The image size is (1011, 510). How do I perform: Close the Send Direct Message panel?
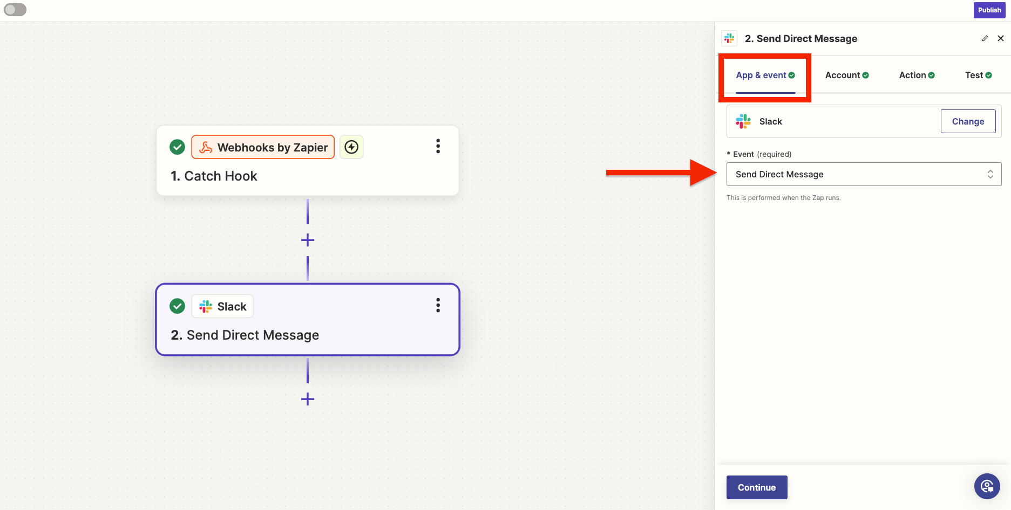pos(1001,38)
